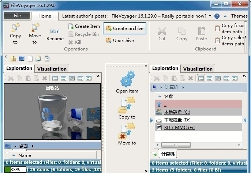The height and width of the screenshot is (173, 251).
Task: Click the Open item gears icon
Action: 127,79
